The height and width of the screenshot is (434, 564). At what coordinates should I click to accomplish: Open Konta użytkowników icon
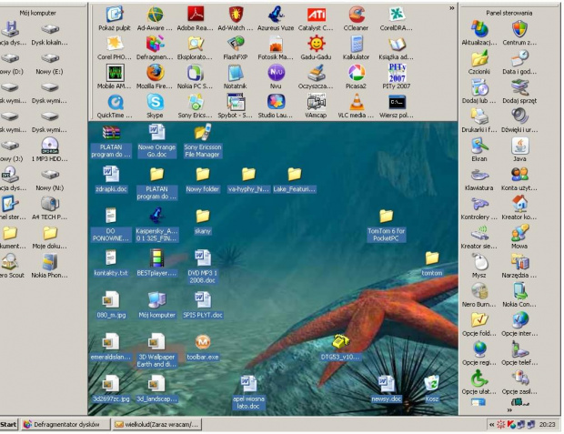(x=519, y=179)
